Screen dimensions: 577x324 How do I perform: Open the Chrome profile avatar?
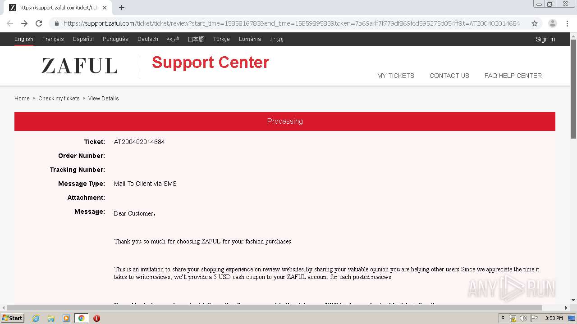coord(553,23)
